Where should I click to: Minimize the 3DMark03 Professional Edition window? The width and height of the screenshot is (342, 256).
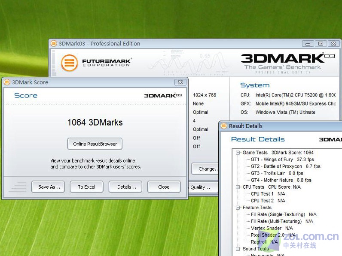pos(308,44)
